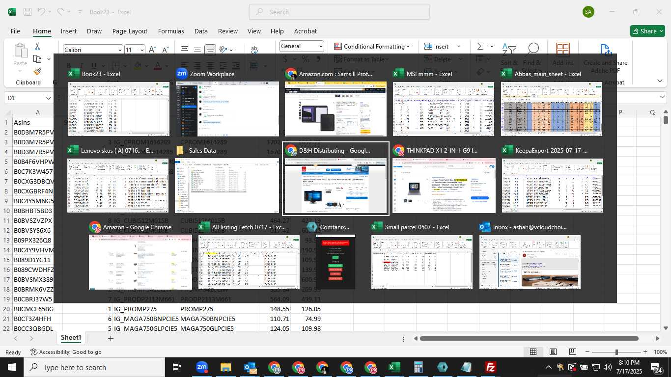Viewport: 671px width, 377px height.
Task: Click the horizontal scrollbar thumb
Action: coord(529,338)
